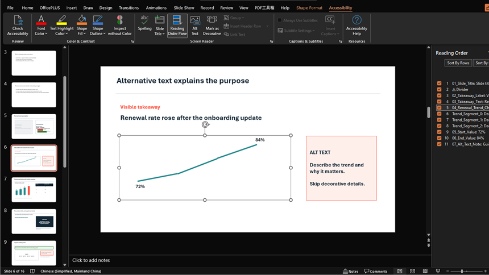Switch to Normal view icon
The height and width of the screenshot is (275, 489).
[x=400, y=271]
